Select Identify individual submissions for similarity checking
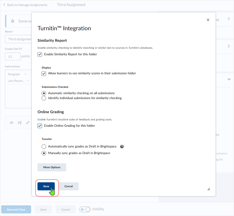The height and width of the screenshot is (216, 234). [x=44, y=98]
